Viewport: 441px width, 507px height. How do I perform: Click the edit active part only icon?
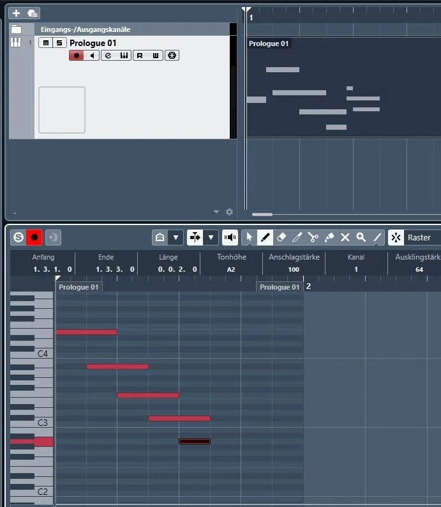pos(160,237)
